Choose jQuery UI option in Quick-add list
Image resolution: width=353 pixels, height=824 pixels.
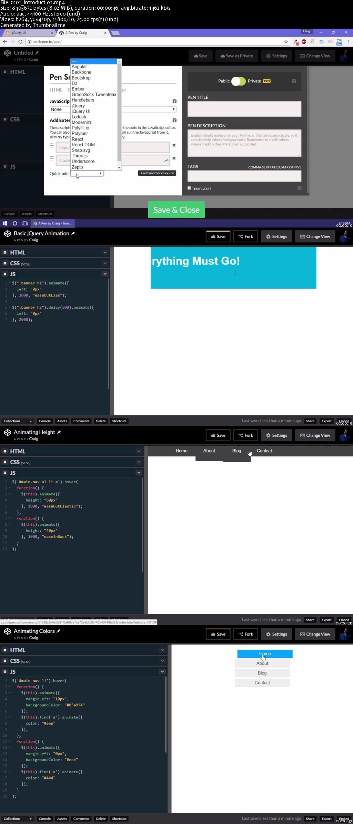click(81, 111)
